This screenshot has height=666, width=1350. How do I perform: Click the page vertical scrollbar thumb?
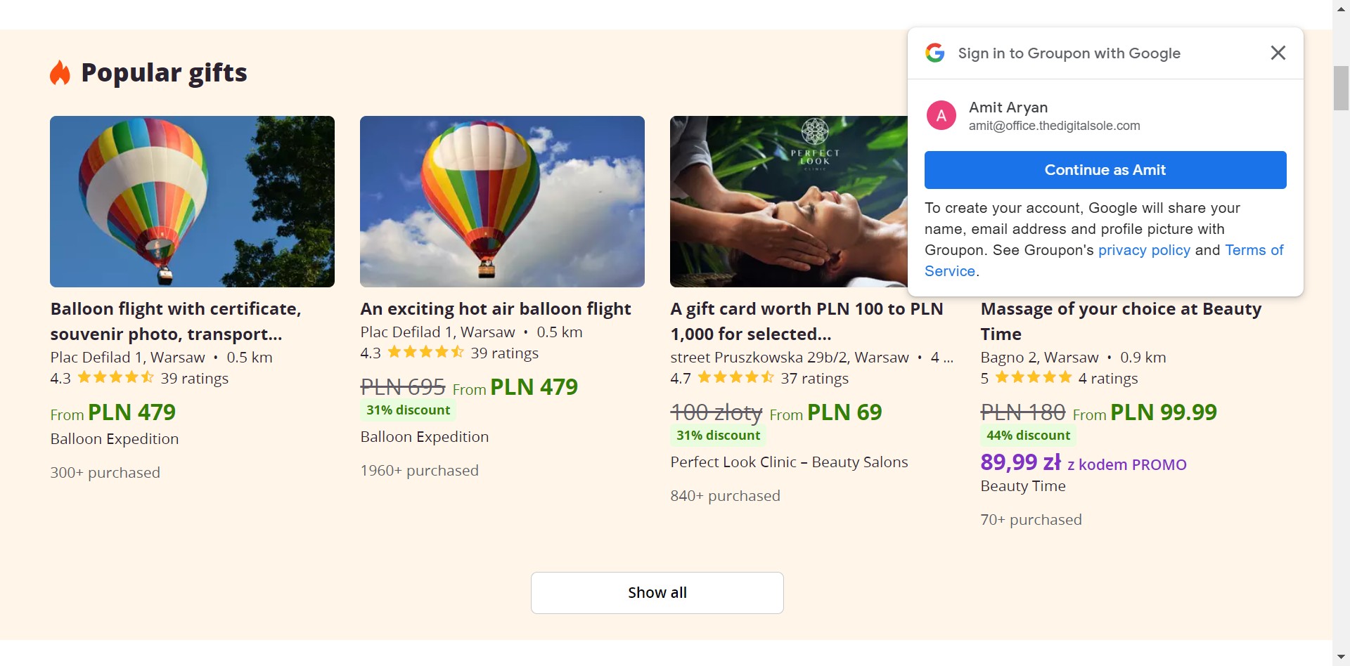coord(1341,89)
